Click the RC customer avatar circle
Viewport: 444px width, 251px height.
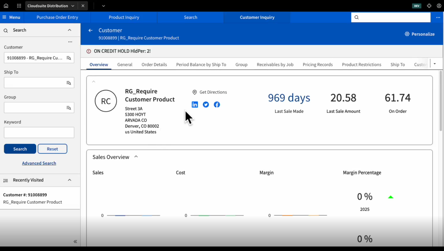tap(106, 101)
